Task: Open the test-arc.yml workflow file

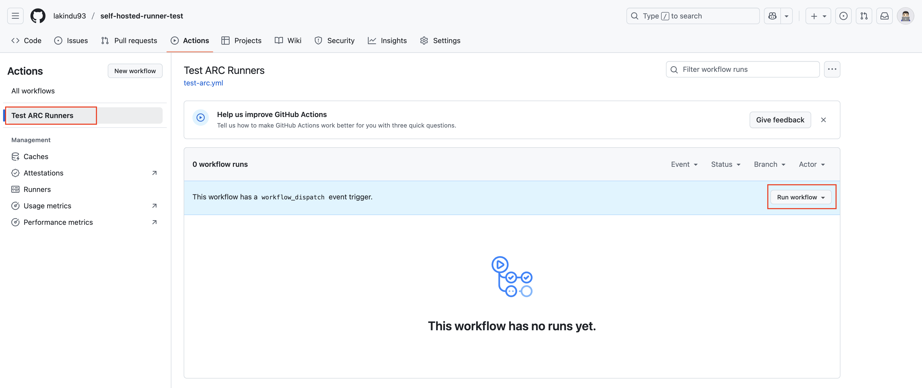Action: coord(203,83)
